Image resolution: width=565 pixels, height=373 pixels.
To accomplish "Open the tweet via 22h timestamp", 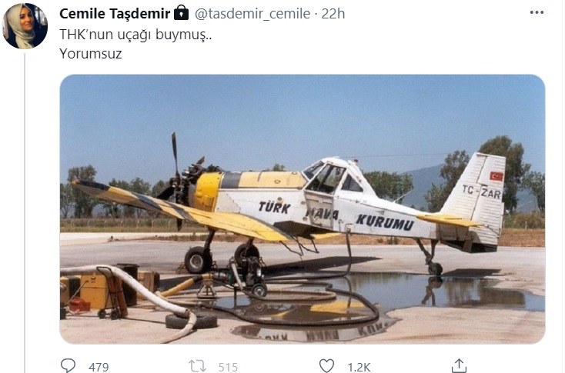I will point(333,14).
